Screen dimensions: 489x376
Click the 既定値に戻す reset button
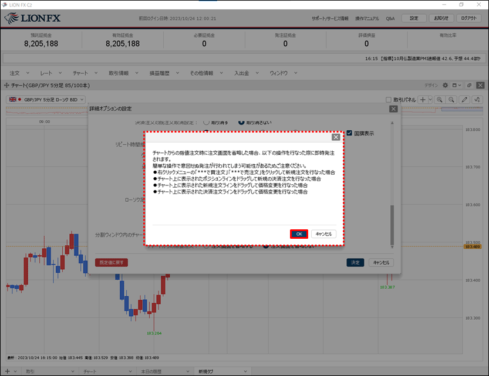(x=112, y=263)
